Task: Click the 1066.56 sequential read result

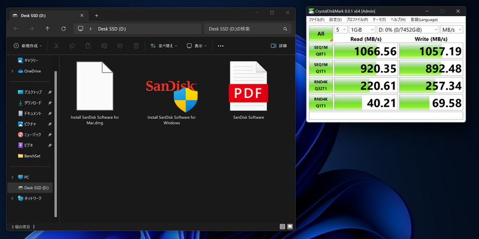Action: coord(366,51)
